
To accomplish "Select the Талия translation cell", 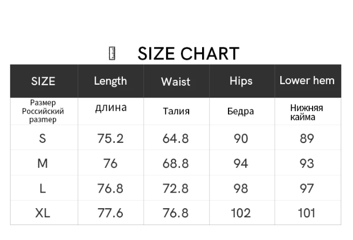I will pyautogui.click(x=176, y=112).
